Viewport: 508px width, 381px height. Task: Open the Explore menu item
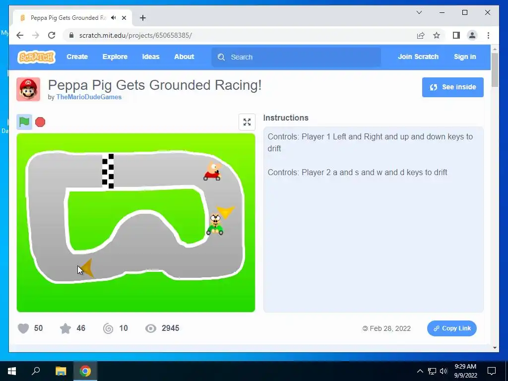115,57
